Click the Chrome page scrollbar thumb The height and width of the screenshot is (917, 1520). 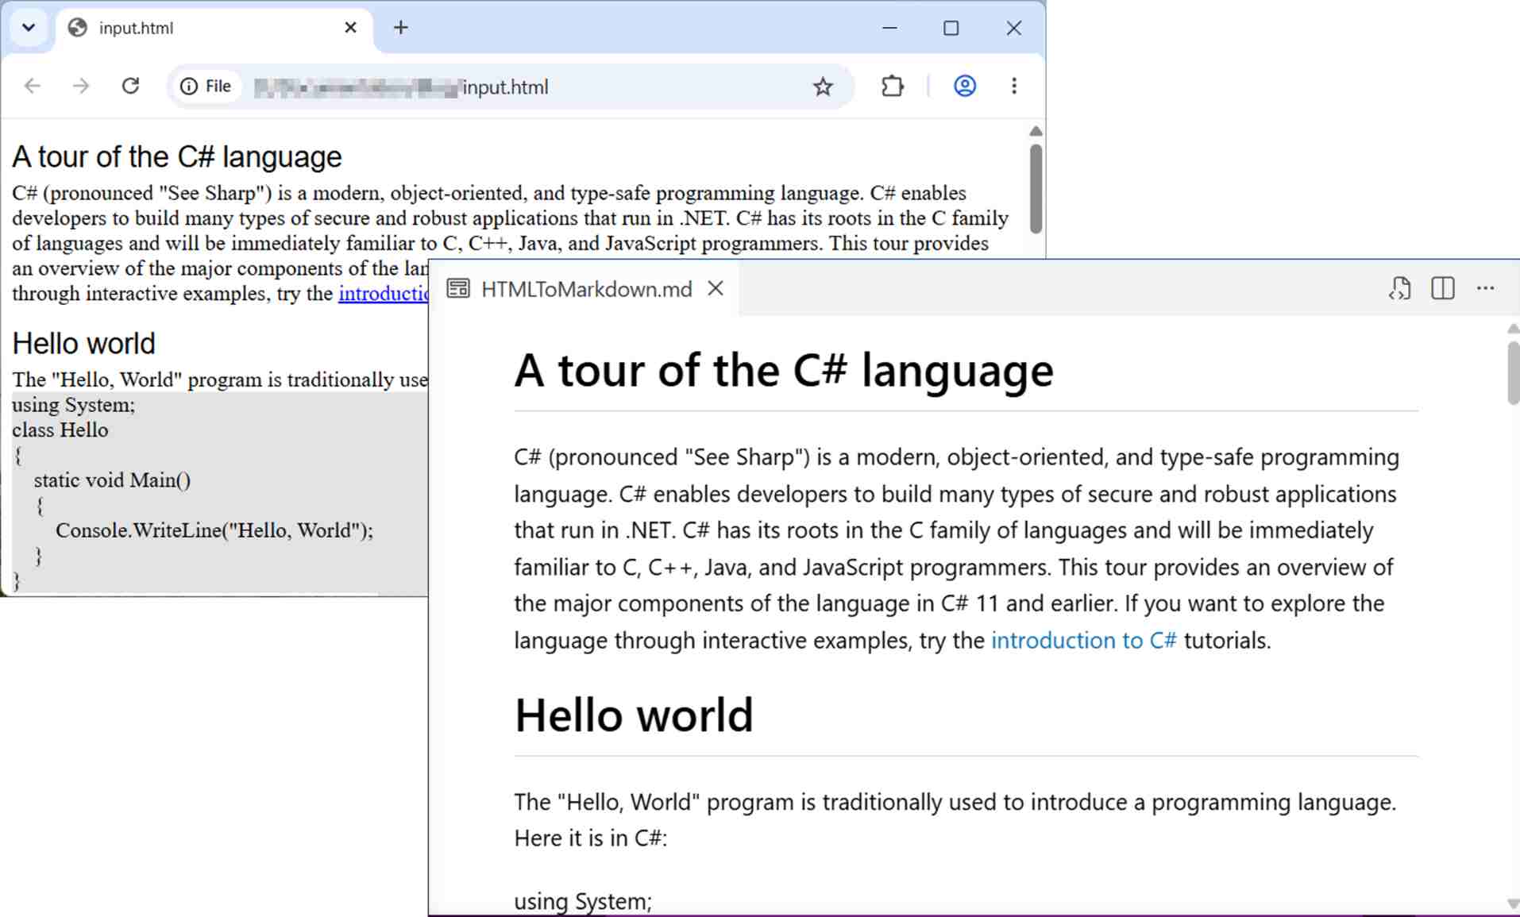pos(1036,188)
